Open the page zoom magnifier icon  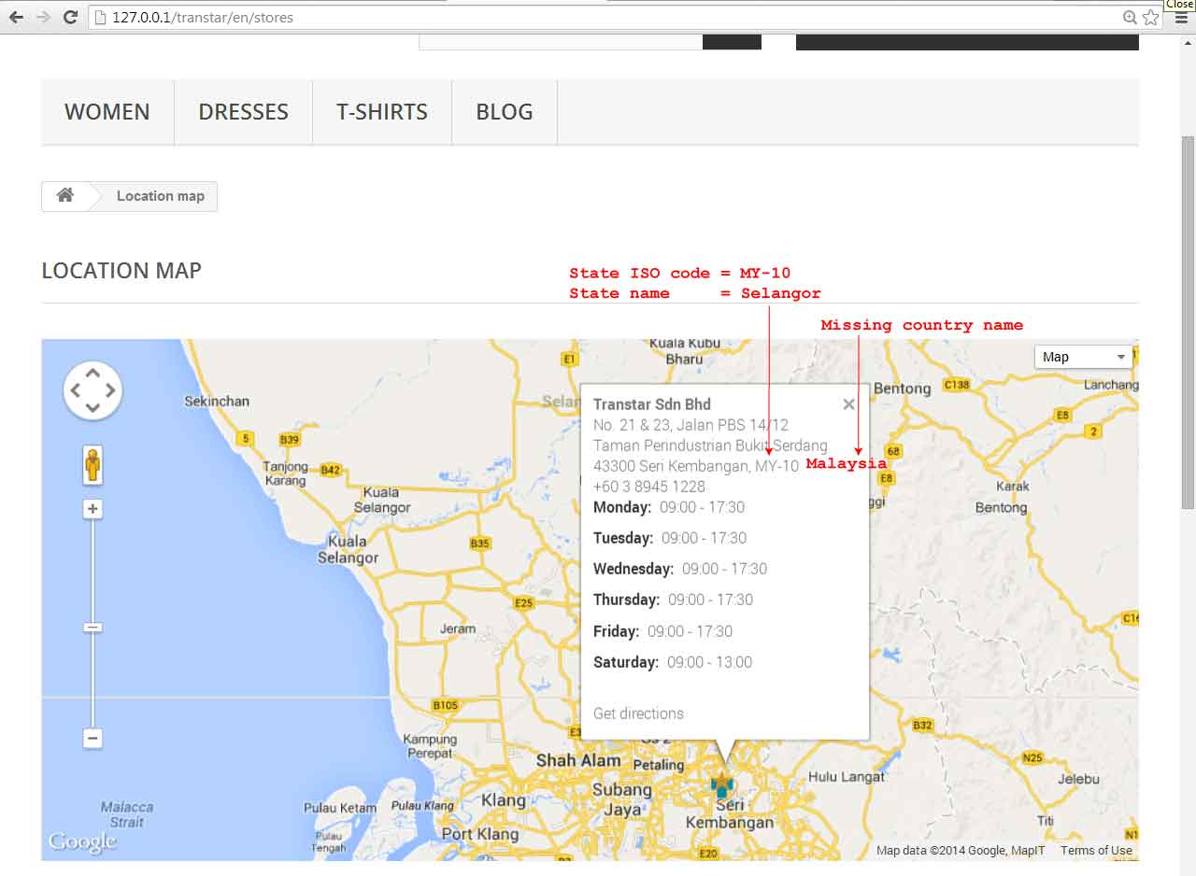pos(1130,17)
